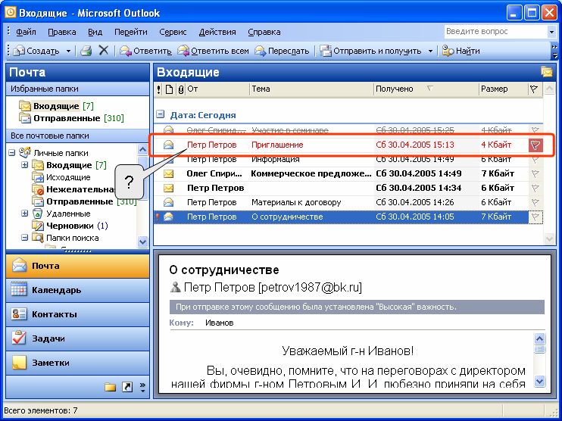The width and height of the screenshot is (562, 421).
Task: Select the Нежелательная почта folder
Action: tap(73, 189)
